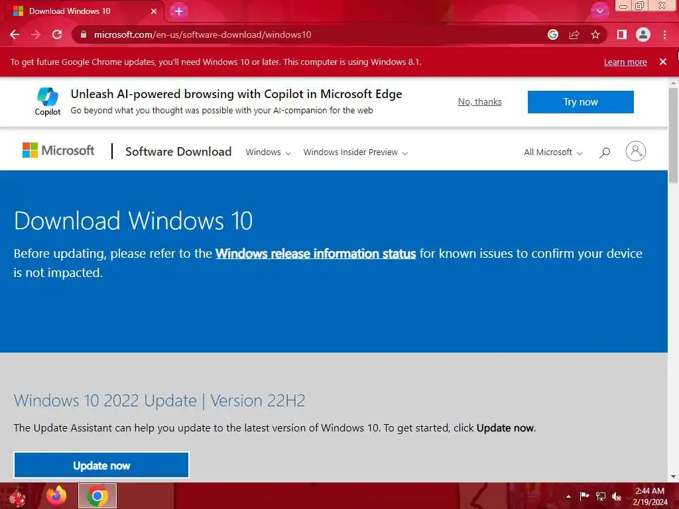Click the browser forward arrow
This screenshot has width=679, height=509.
coord(36,34)
